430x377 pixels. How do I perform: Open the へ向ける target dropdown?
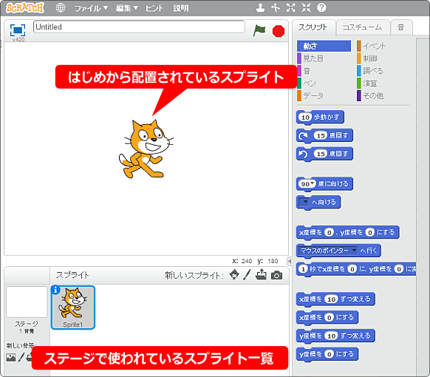304,203
